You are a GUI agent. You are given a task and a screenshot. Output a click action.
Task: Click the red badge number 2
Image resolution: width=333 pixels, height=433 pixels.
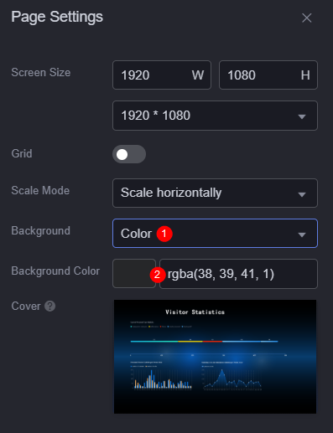pos(158,275)
